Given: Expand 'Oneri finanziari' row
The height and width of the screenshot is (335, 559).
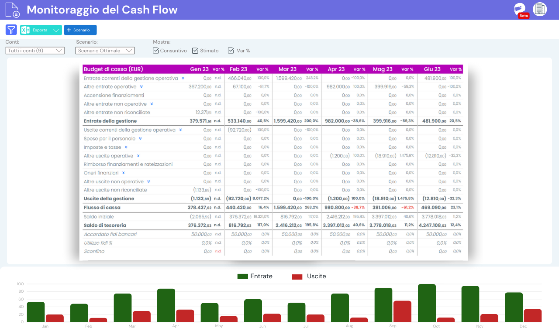Looking at the screenshot, I should point(123,173).
